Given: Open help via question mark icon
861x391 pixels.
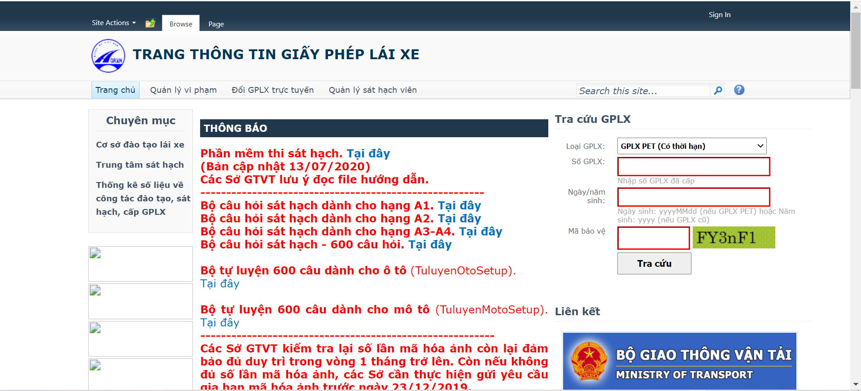Looking at the screenshot, I should pyautogui.click(x=739, y=90).
